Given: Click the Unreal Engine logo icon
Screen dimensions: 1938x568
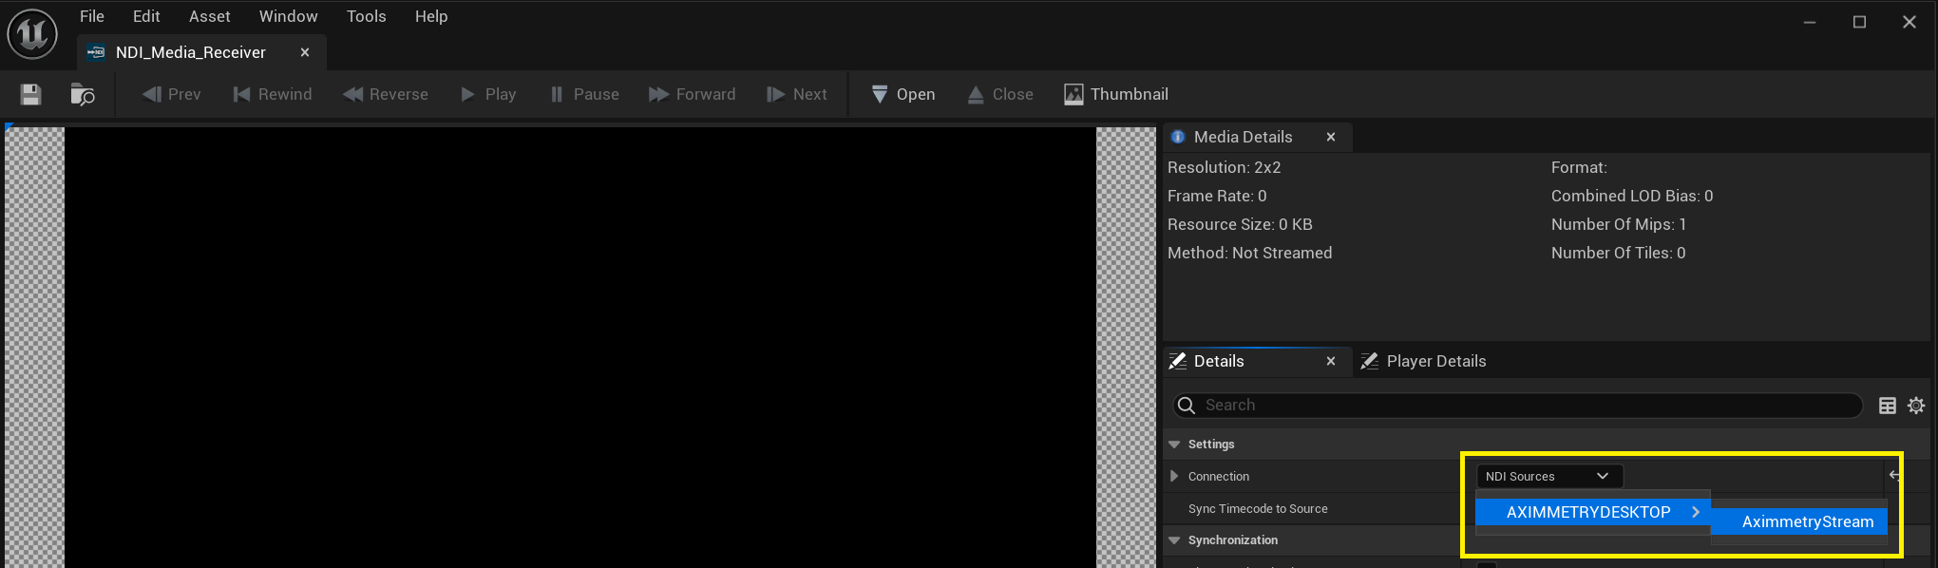Looking at the screenshot, I should pos(32,33).
